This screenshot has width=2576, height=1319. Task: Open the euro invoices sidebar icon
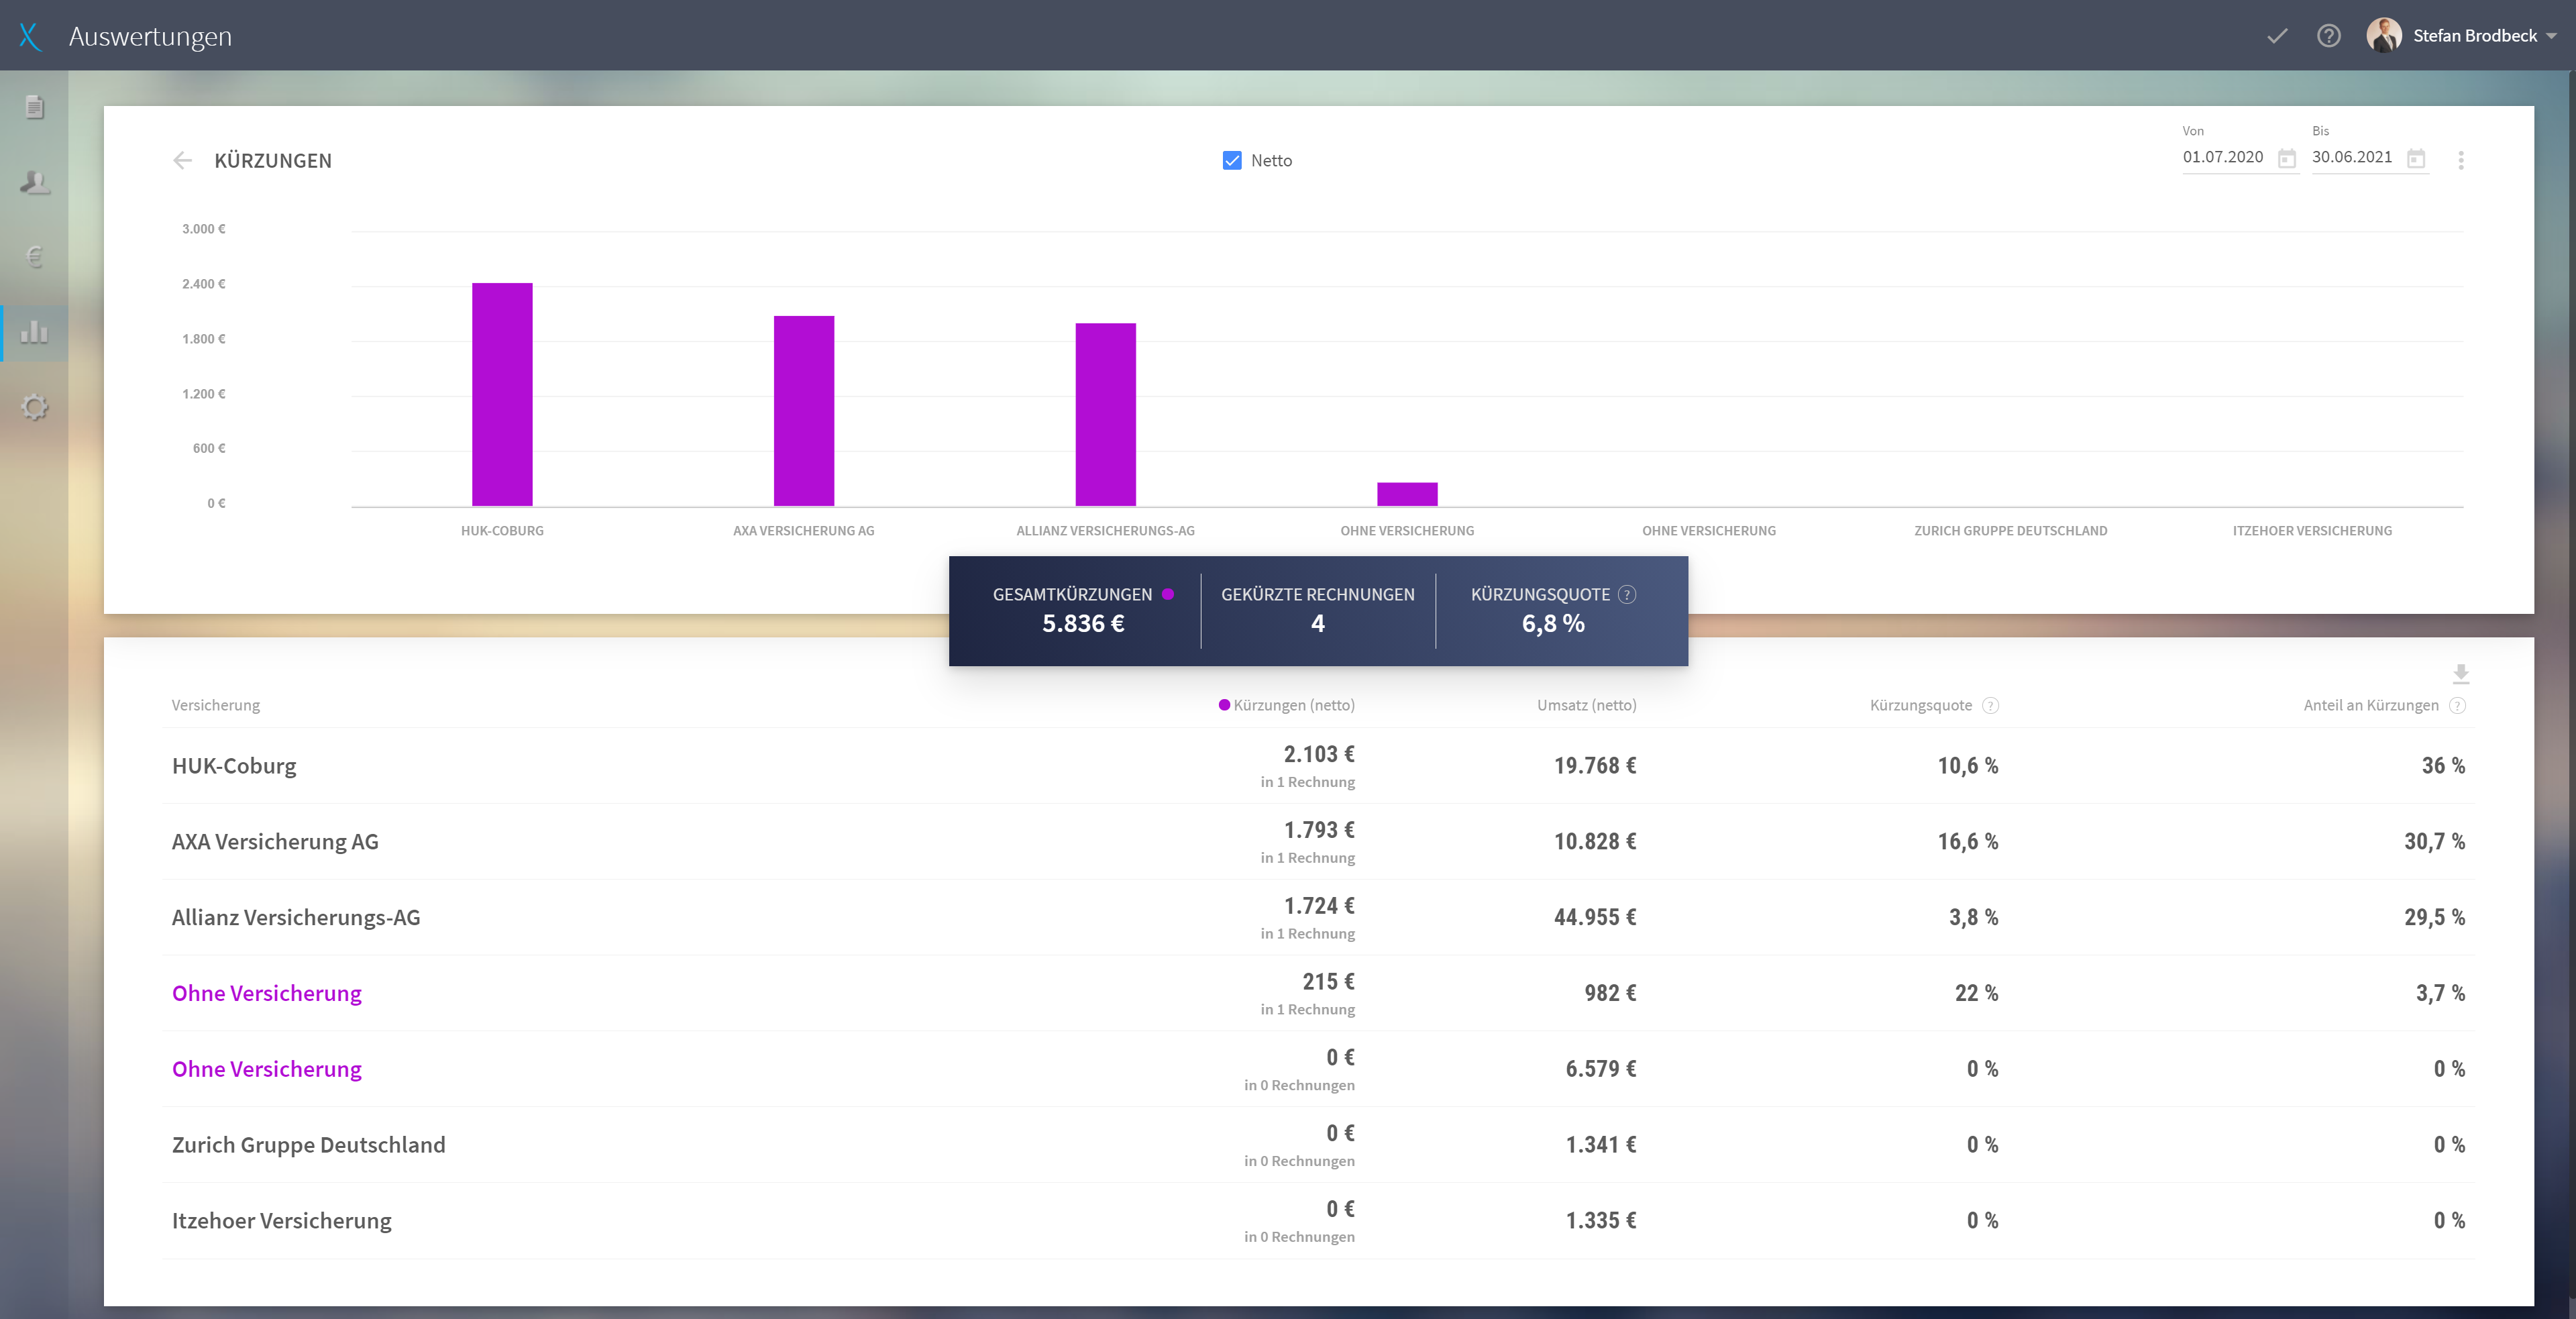tap(35, 257)
